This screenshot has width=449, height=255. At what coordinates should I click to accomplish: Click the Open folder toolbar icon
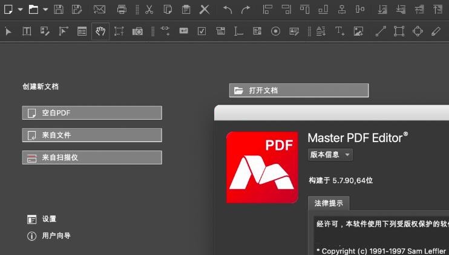click(33, 10)
